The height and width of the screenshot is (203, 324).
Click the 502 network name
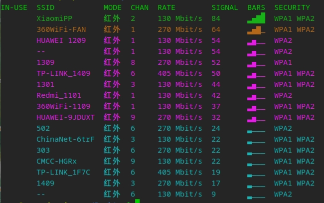click(43, 128)
